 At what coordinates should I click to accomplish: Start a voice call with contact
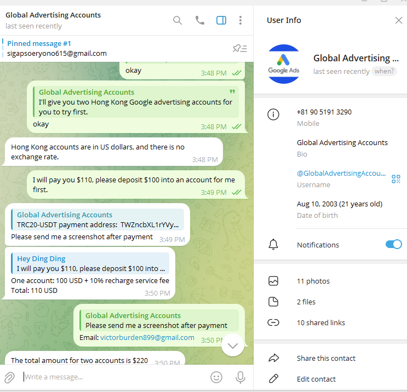(x=199, y=20)
